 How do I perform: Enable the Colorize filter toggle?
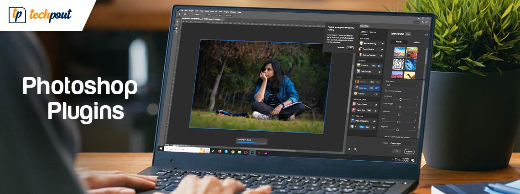[376, 94]
